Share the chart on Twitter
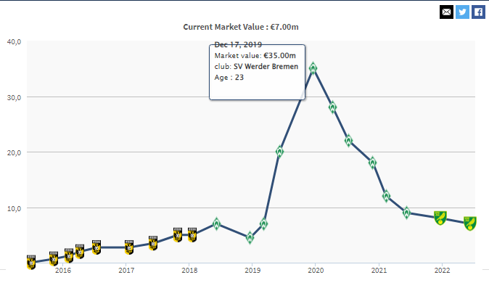This screenshot has height=283, width=489. [462, 12]
